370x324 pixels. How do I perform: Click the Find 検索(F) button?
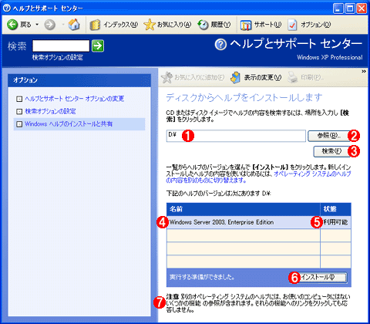click(331, 151)
